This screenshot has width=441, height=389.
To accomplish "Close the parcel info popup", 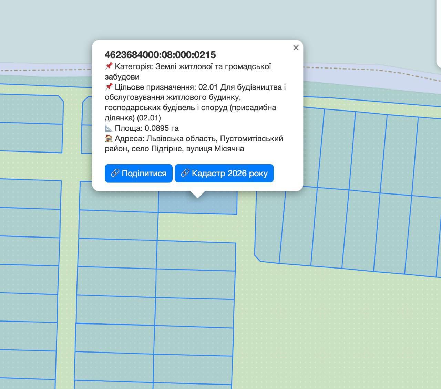I will pos(296,48).
